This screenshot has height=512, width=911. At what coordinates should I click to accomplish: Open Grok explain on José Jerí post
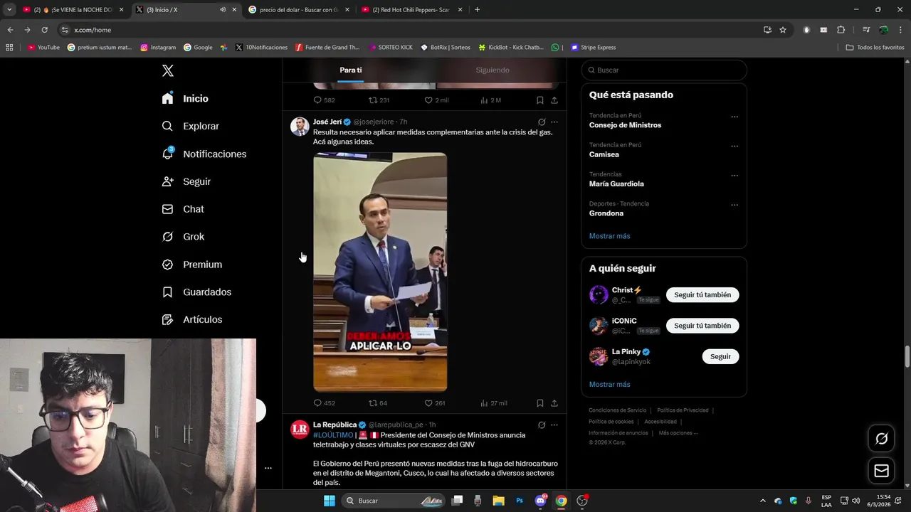[542, 122]
